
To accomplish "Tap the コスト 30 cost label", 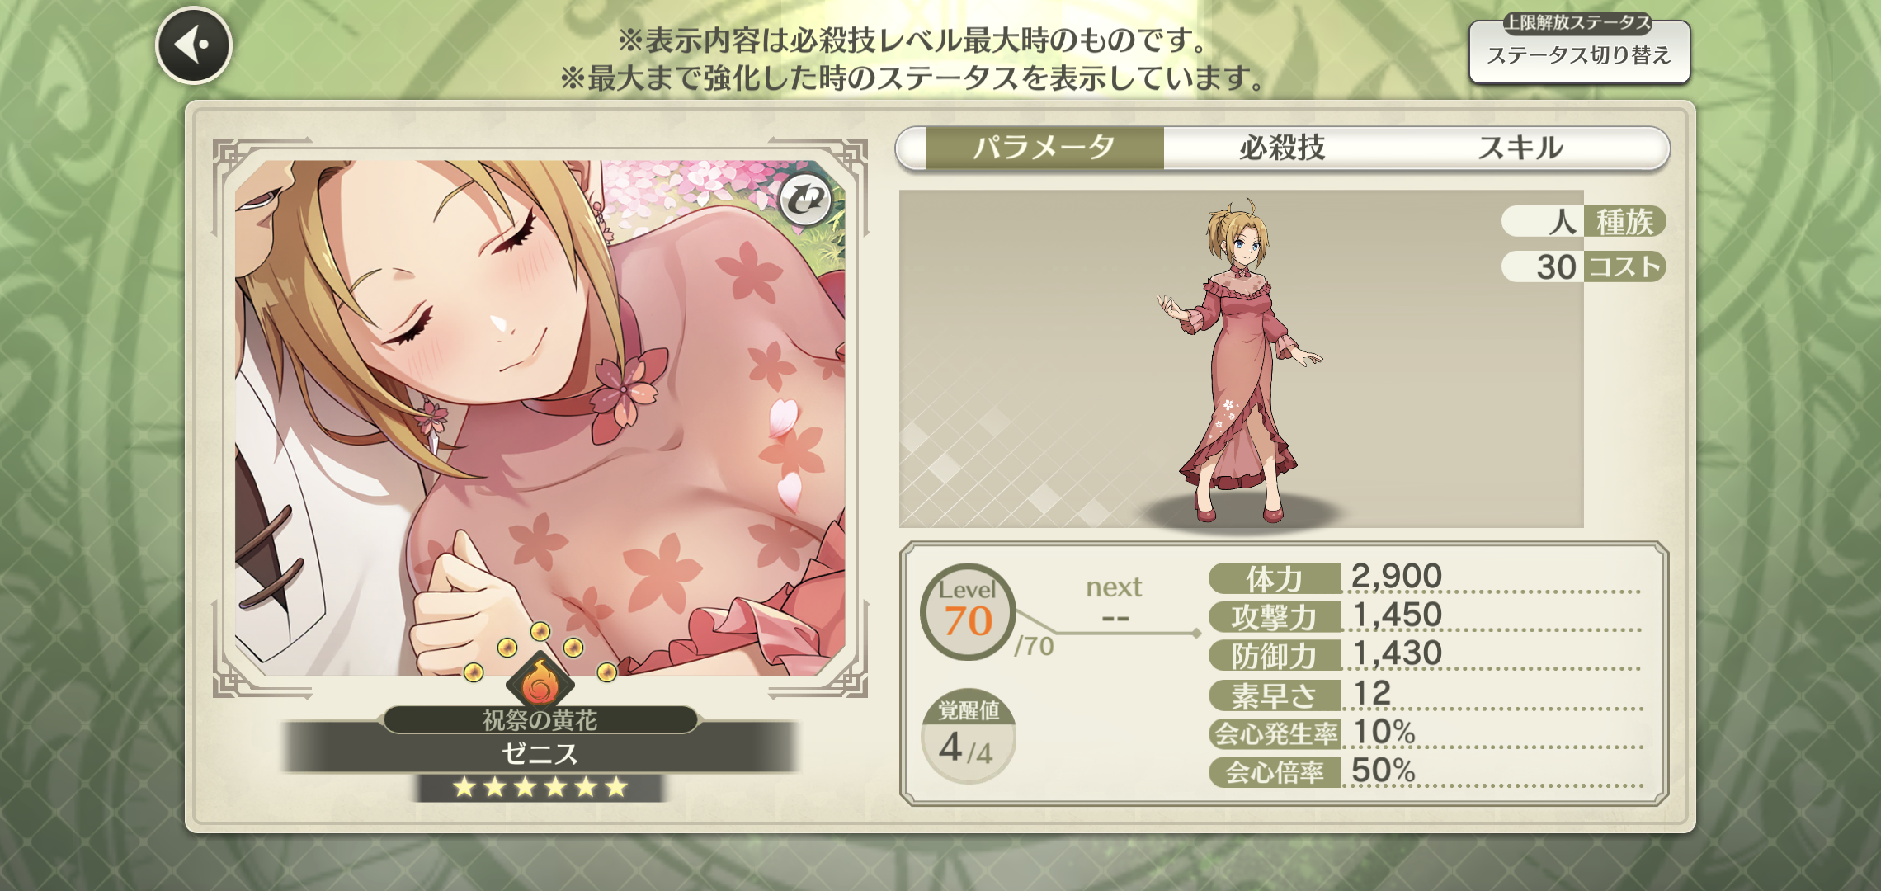I will (x=1583, y=266).
